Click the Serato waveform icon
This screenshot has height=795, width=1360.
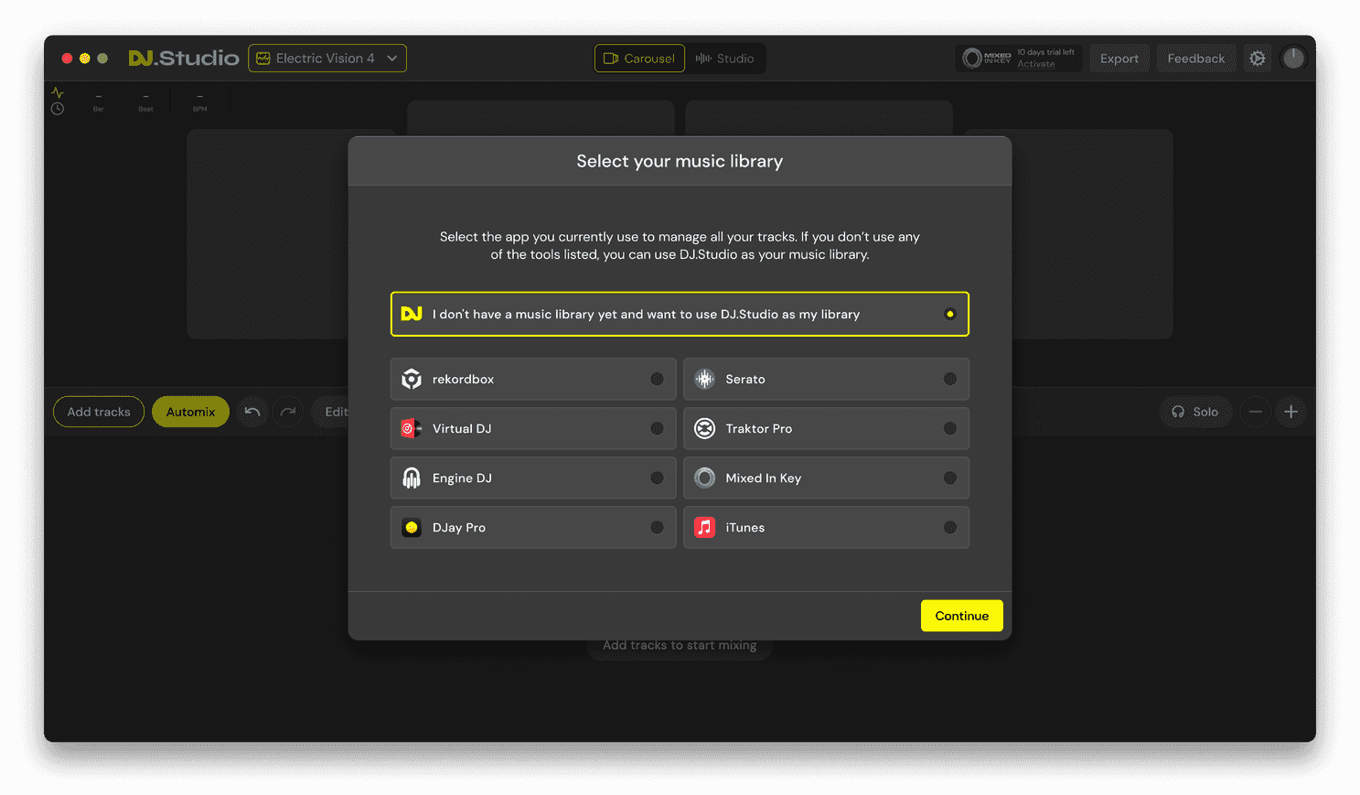[x=703, y=379]
